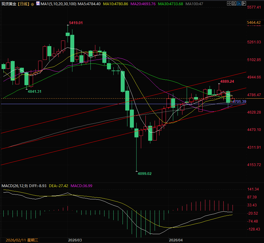This screenshot has width=264, height=243.
Task: Click the 5102.85 price axis label
Action: (x=254, y=60)
